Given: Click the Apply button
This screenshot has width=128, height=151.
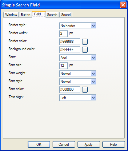Looking at the screenshot, I should pos(89,145).
